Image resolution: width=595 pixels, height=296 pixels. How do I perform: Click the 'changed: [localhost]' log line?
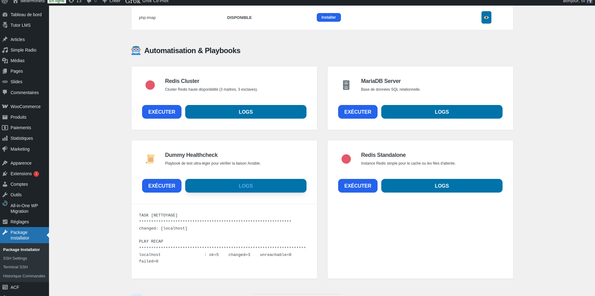(x=163, y=228)
